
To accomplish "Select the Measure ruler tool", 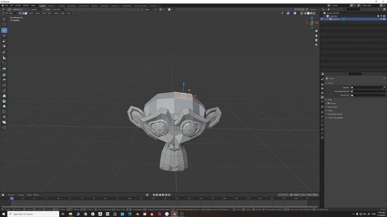I will tap(4, 58).
